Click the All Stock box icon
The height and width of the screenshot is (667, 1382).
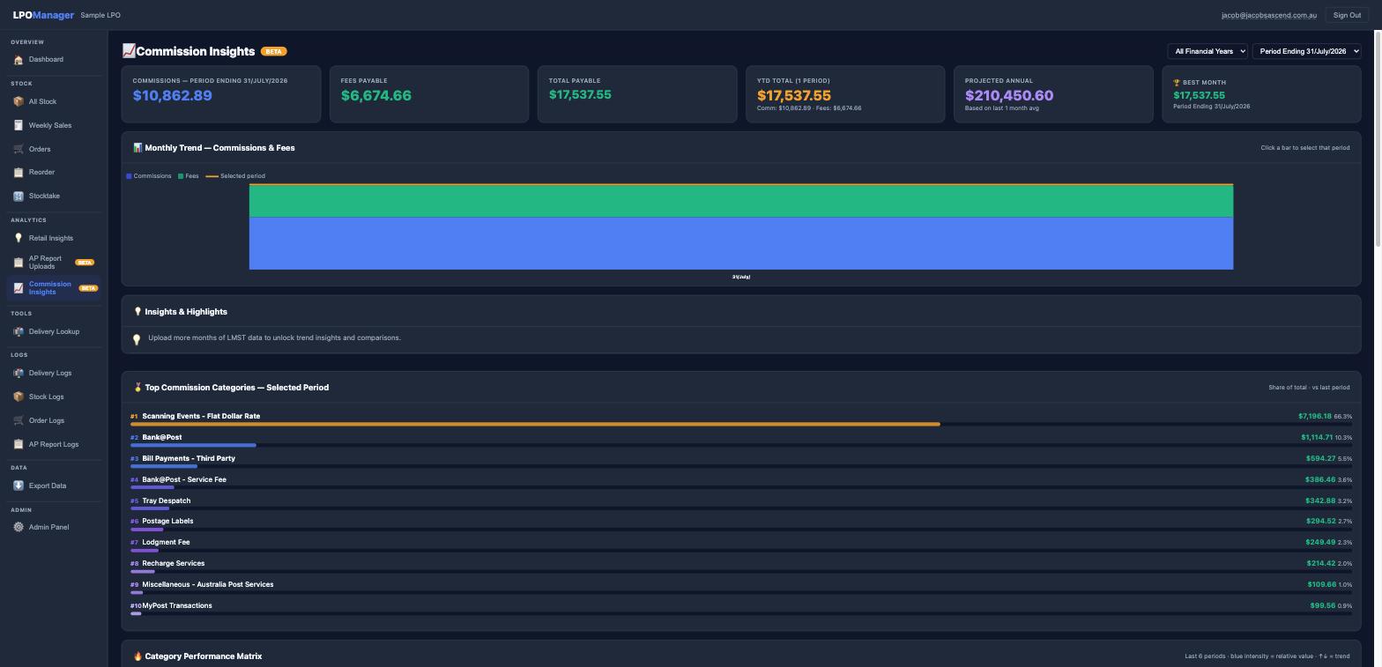click(19, 101)
